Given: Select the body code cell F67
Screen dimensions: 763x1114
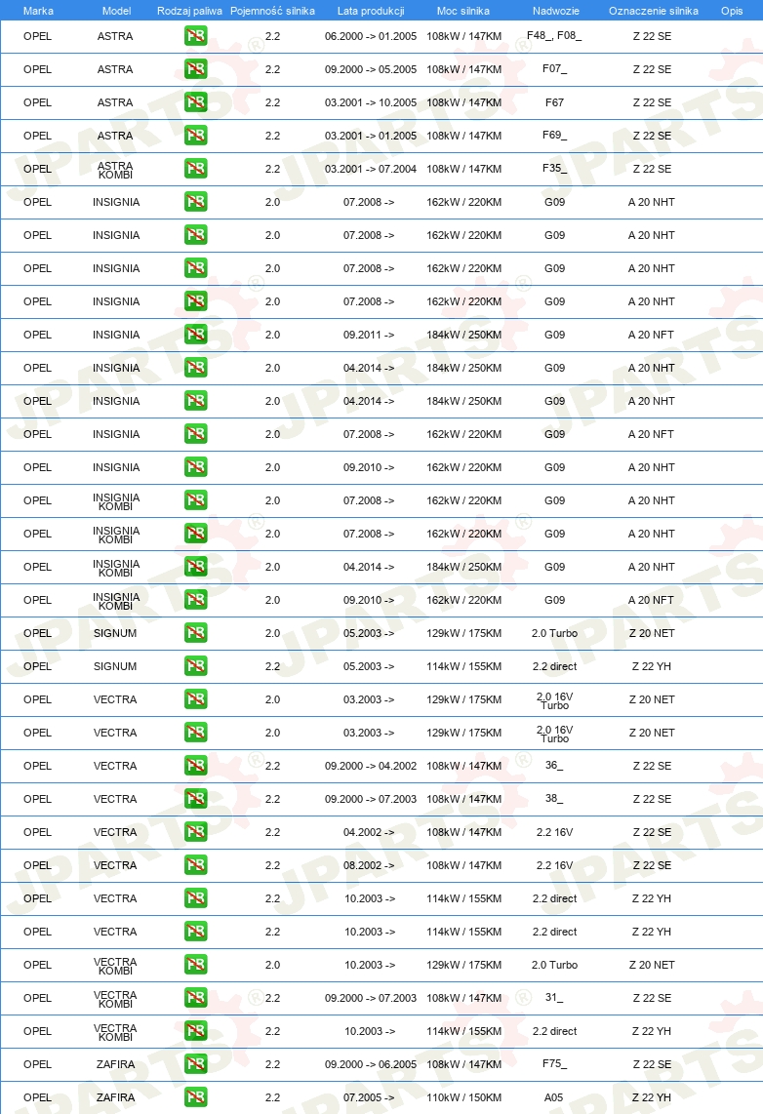Looking at the screenshot, I should tap(554, 102).
